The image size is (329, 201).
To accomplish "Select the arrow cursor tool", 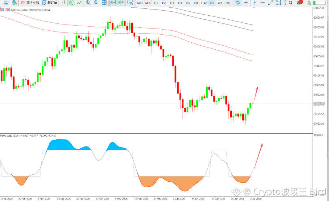I will coord(238,3).
